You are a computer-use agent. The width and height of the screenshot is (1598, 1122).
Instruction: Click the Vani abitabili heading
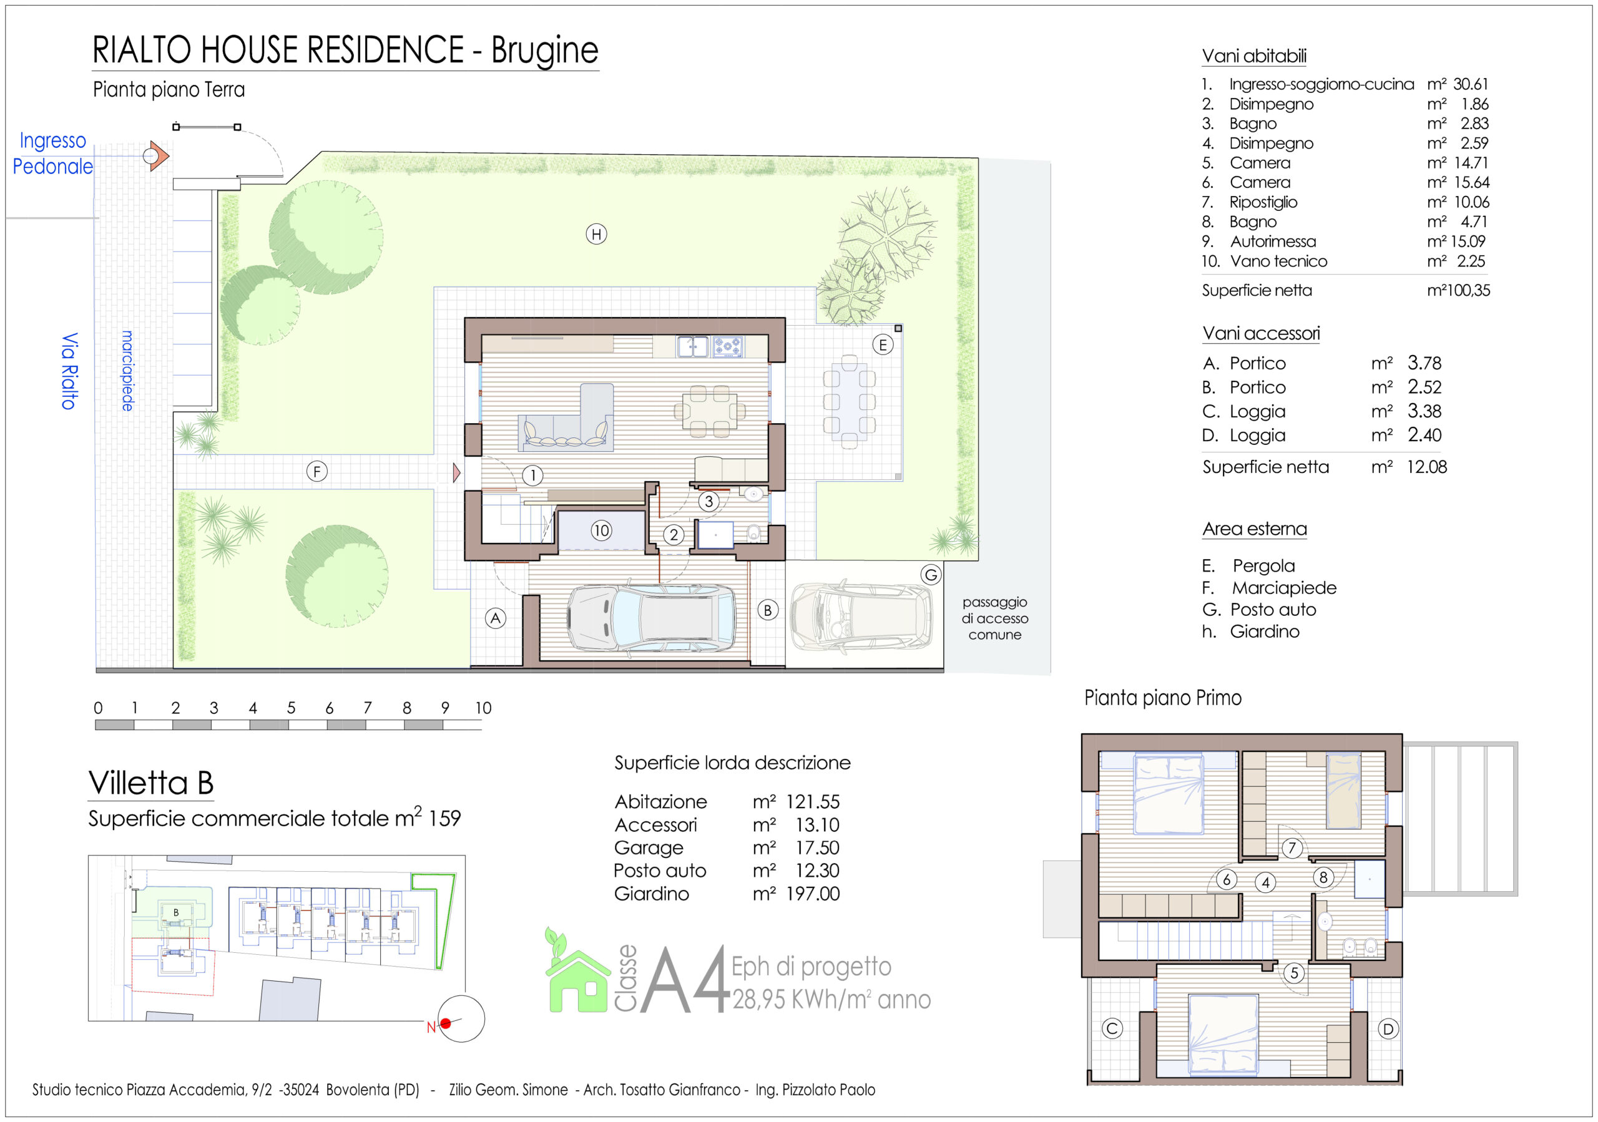tap(1253, 56)
